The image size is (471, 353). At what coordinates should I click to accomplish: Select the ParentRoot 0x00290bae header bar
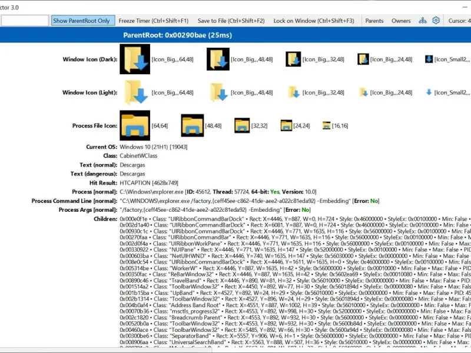[x=235, y=35]
